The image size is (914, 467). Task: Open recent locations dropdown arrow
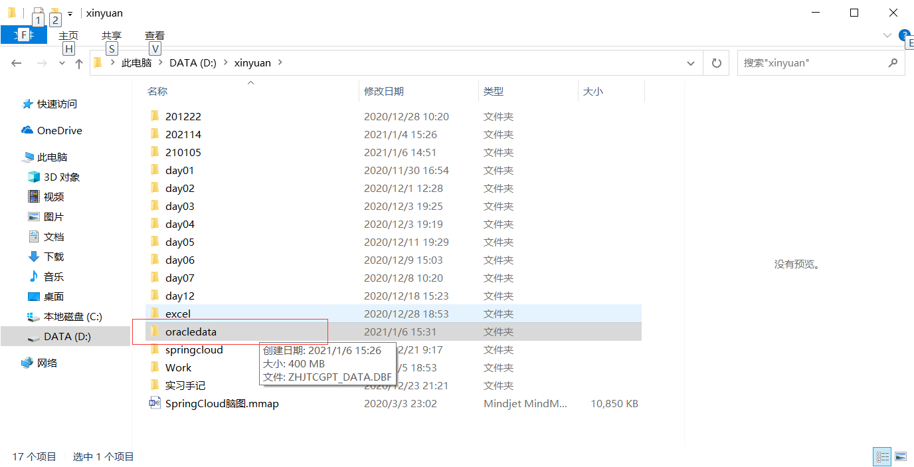(x=62, y=63)
